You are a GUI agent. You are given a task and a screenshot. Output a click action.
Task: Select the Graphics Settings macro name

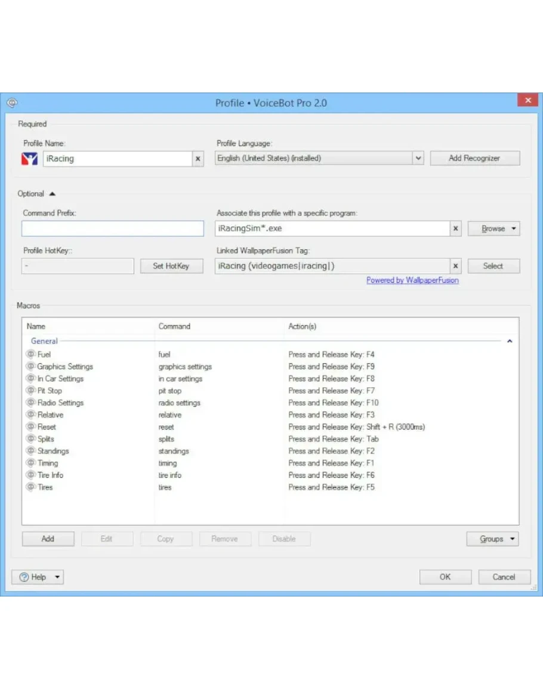tap(65, 366)
